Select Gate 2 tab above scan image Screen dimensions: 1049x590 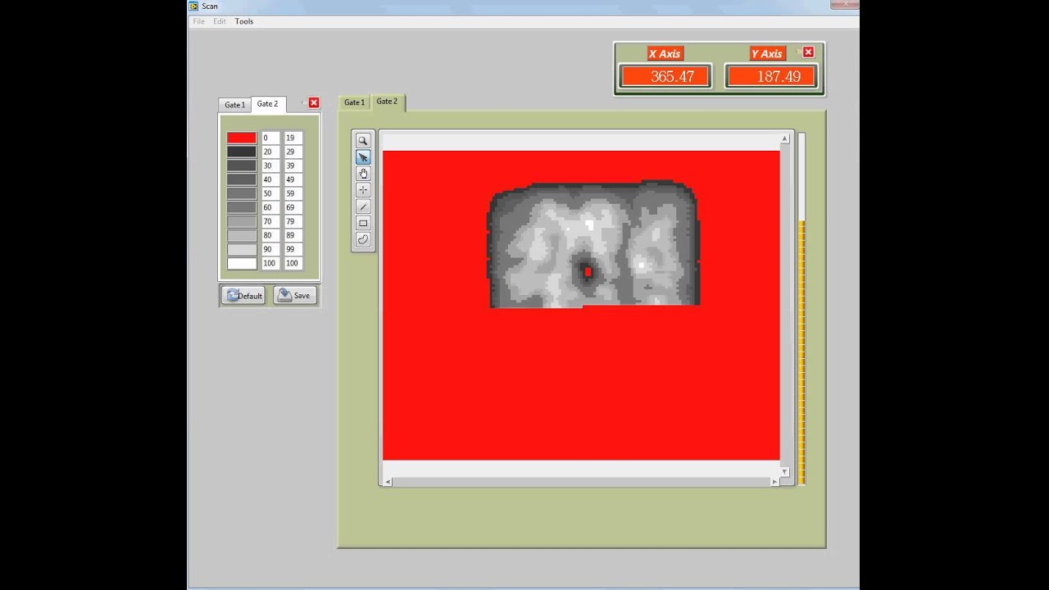tap(388, 102)
